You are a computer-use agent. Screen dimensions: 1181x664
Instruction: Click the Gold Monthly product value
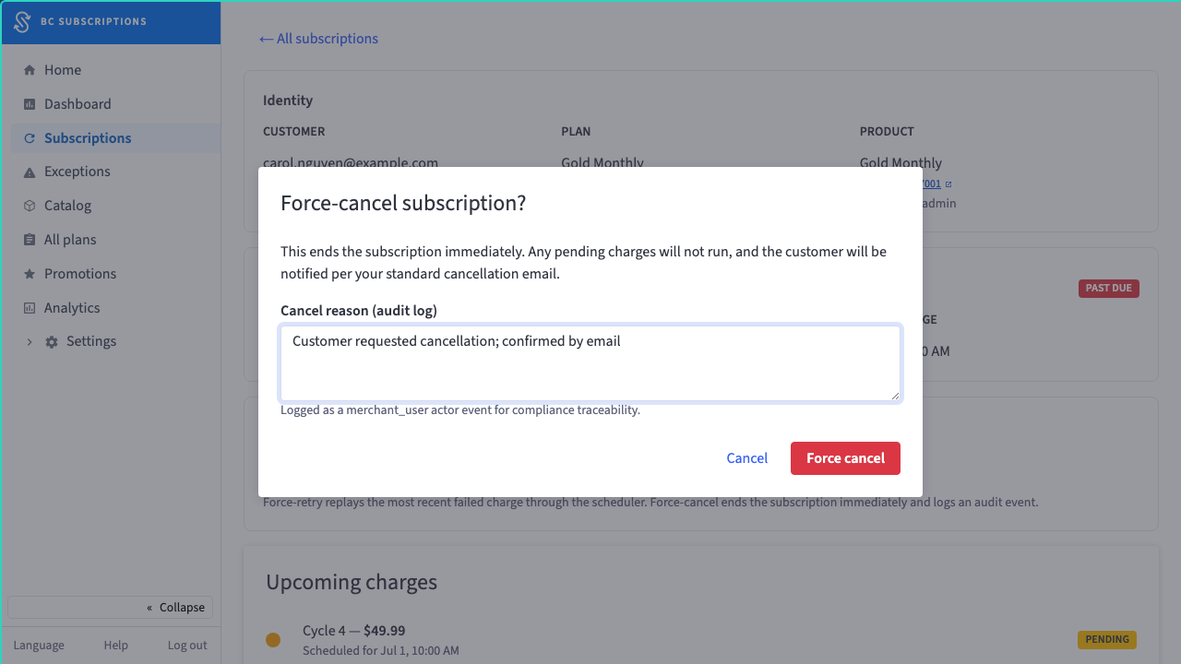pyautogui.click(x=901, y=163)
